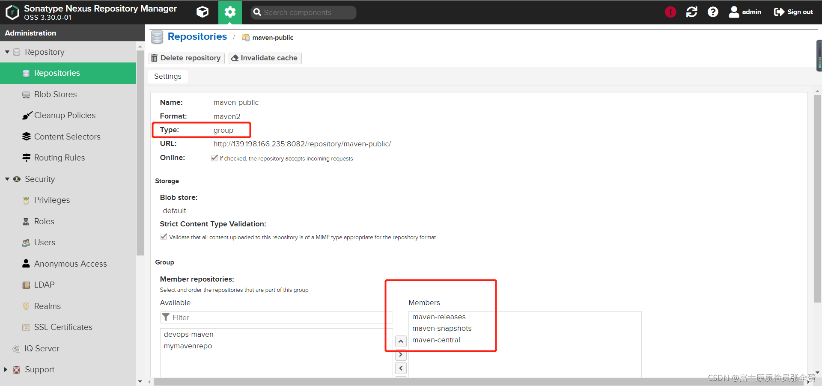Click the Realms shield icon
The image size is (822, 386).
click(26, 306)
